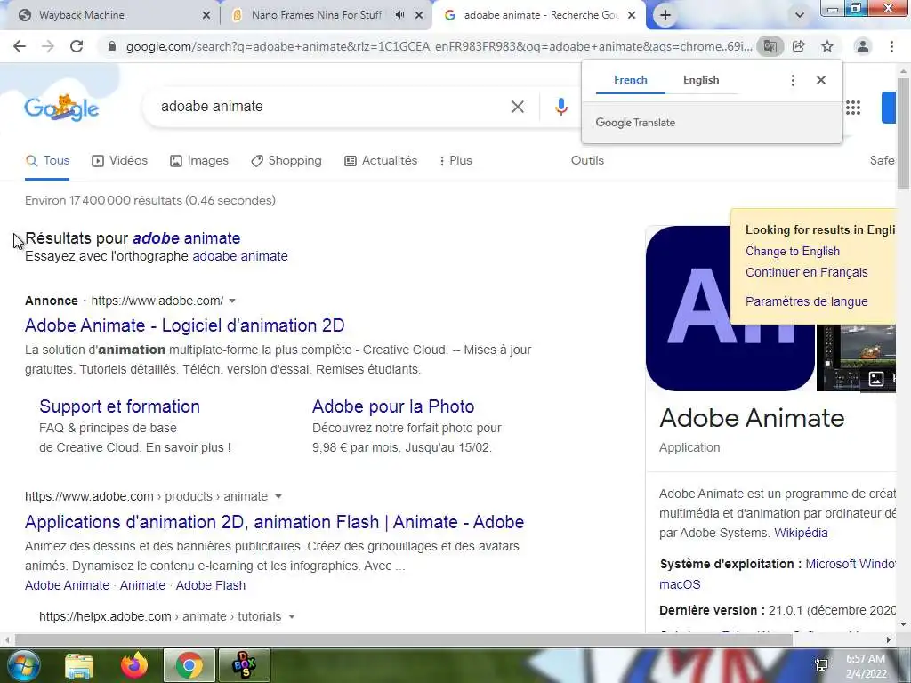
Task: Reload the page with the refresh icon
Action: [77, 46]
